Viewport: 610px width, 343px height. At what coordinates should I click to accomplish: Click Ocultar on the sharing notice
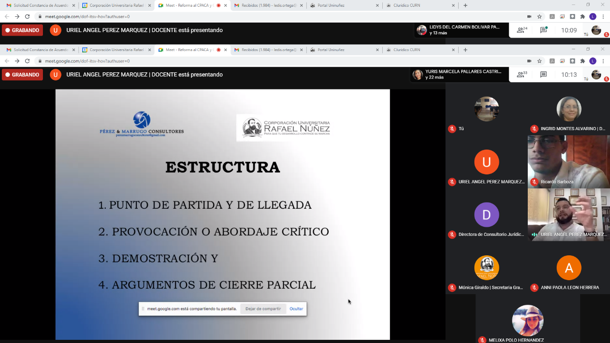(296, 309)
